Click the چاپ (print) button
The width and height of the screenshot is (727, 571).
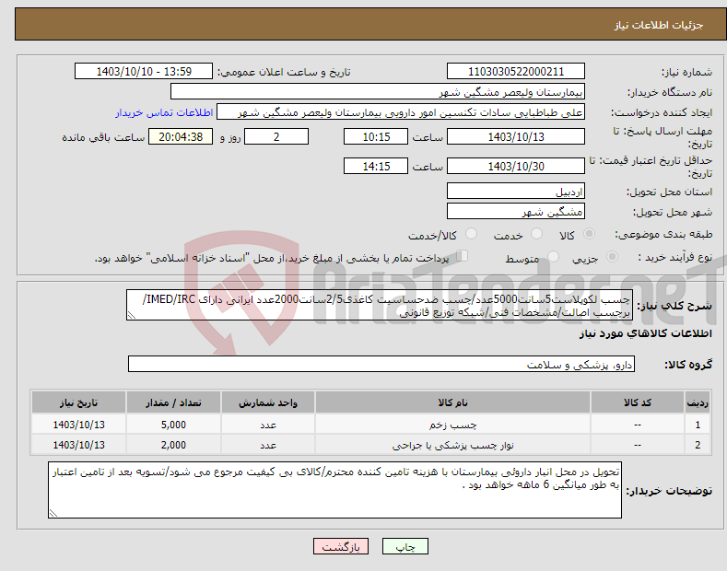pyautogui.click(x=405, y=546)
